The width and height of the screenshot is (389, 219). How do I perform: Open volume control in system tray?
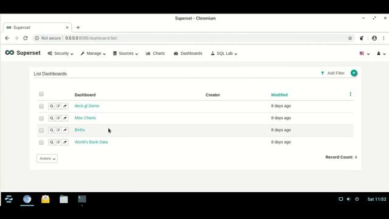pos(348,199)
